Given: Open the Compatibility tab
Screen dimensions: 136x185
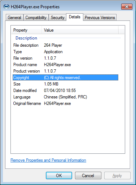Looking at the screenshot, I should tap(36, 18).
